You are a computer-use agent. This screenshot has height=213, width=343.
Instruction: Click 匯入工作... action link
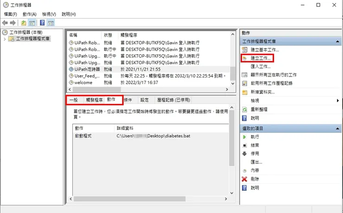(260, 66)
